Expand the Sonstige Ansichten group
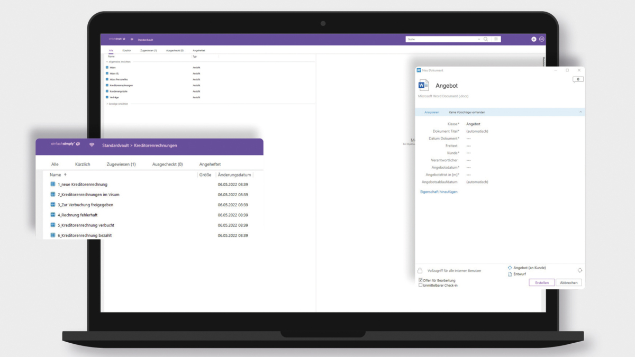This screenshot has height=357, width=635. point(107,104)
